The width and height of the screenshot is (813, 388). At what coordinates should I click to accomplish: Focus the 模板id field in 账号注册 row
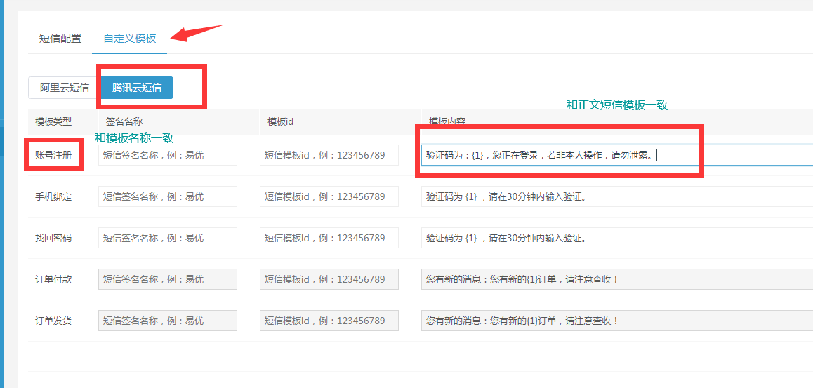click(329, 155)
